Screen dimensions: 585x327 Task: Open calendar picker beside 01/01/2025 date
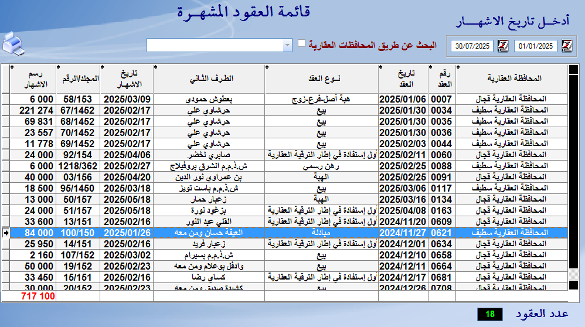pyautogui.click(x=566, y=46)
